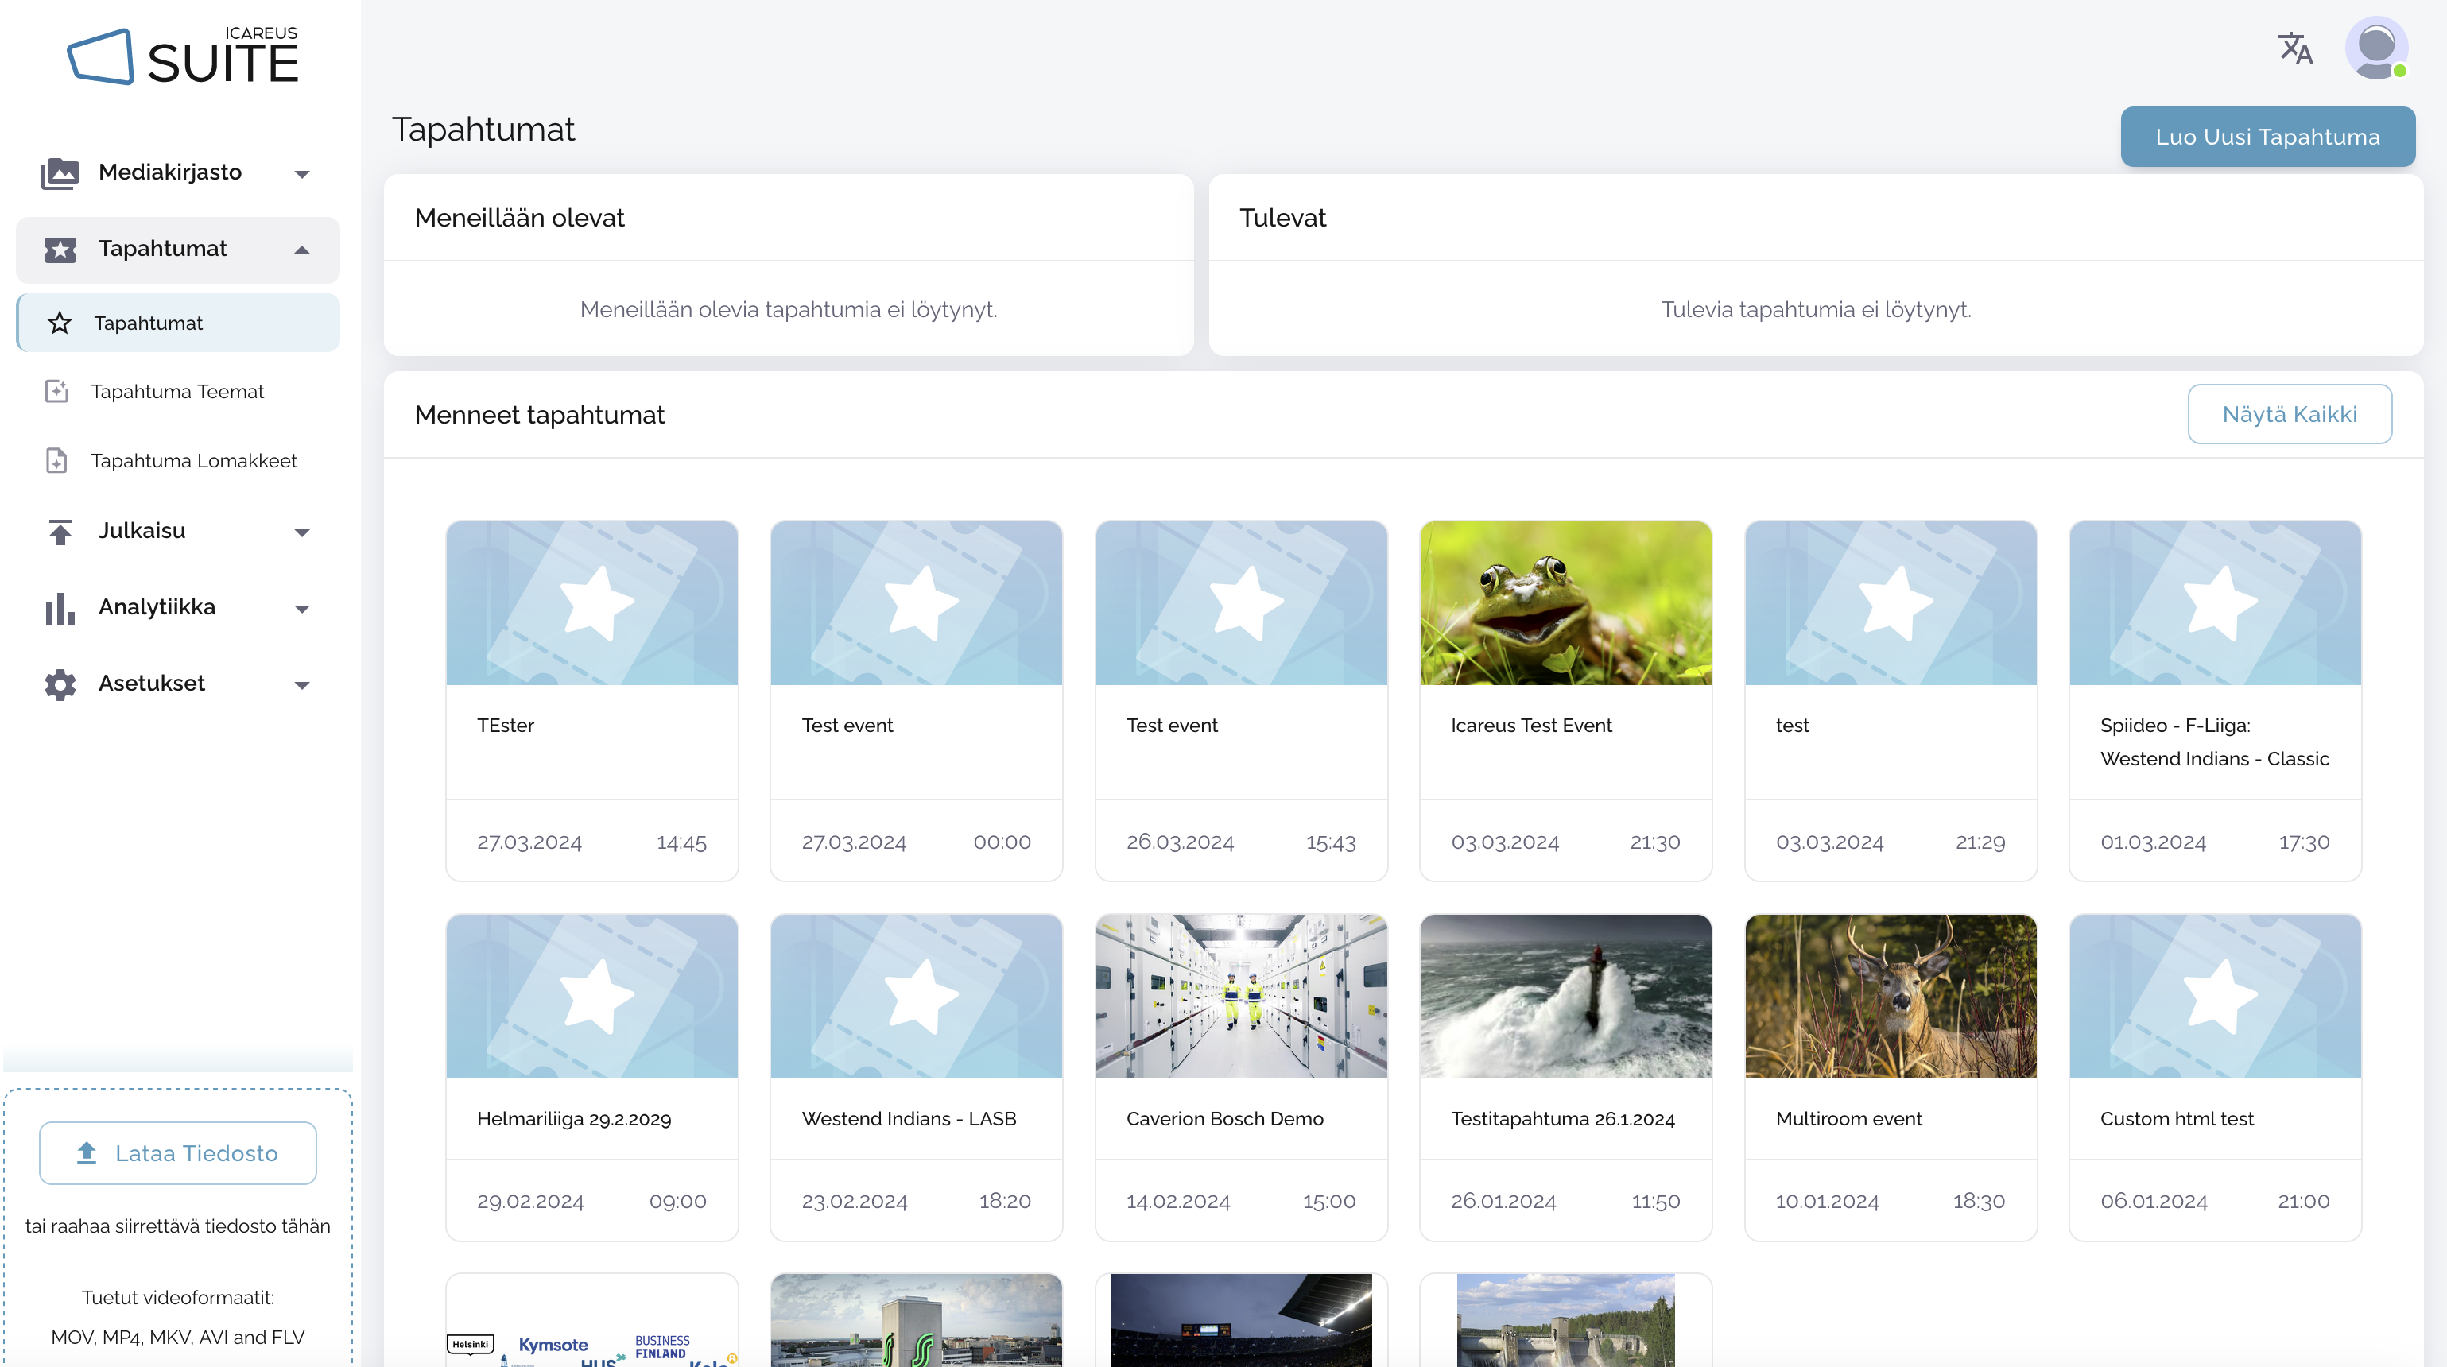Click the Lataa Tiedosto upload button
Viewport: 2447px width, 1367px height.
tap(177, 1153)
